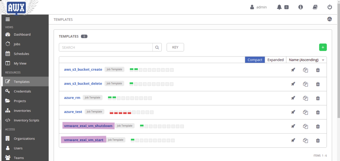
Task: Log out using the power icon
Action: point(330,7)
